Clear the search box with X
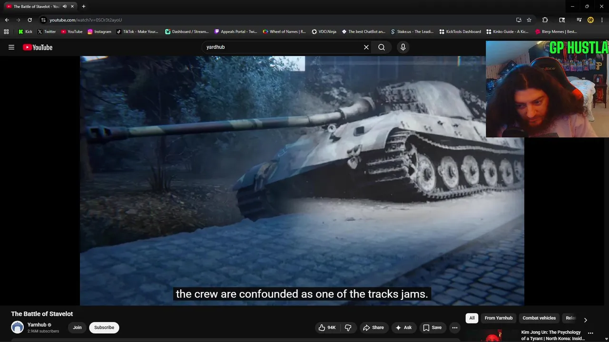 click(x=366, y=47)
